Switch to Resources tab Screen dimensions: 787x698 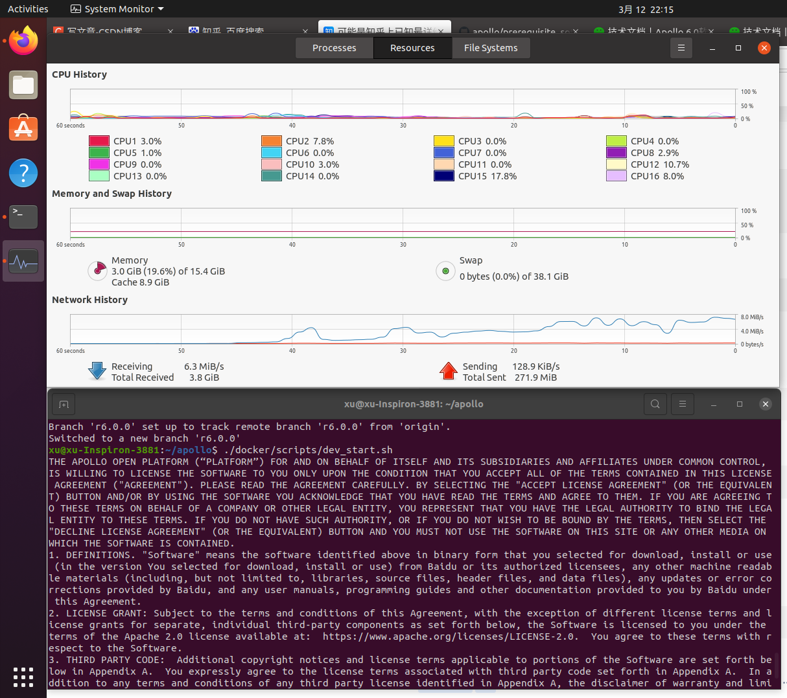pyautogui.click(x=412, y=48)
